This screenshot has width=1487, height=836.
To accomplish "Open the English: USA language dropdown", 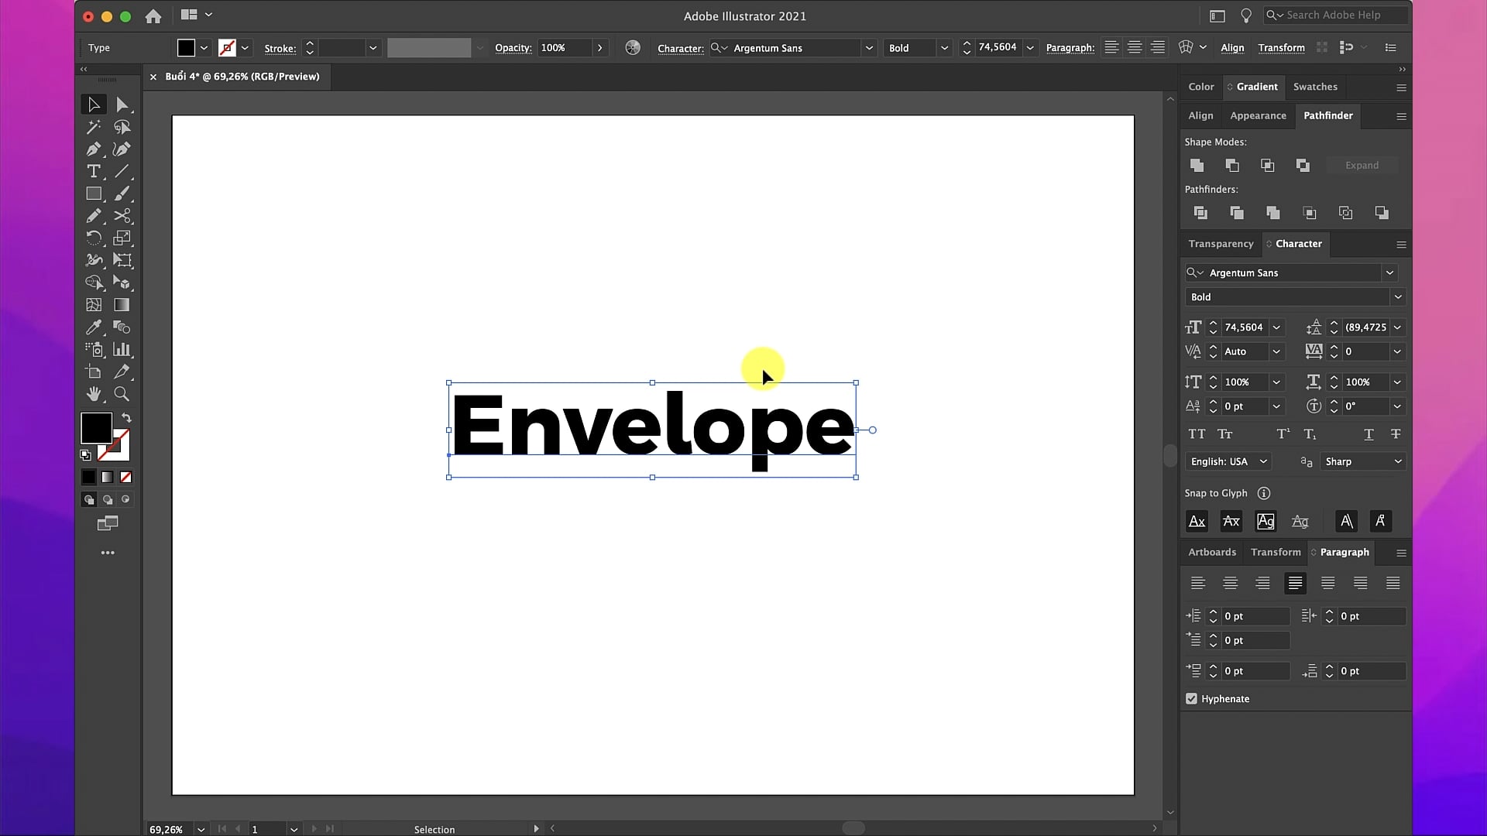I will tap(1228, 461).
